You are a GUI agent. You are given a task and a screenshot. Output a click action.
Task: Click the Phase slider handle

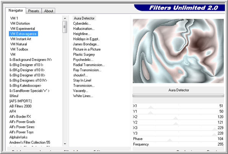(170, 140)
